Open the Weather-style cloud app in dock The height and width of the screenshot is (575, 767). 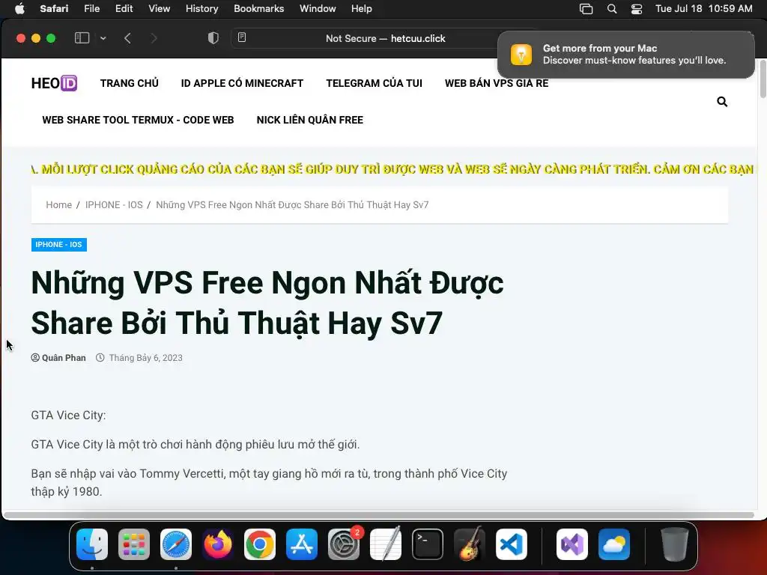pos(614,544)
